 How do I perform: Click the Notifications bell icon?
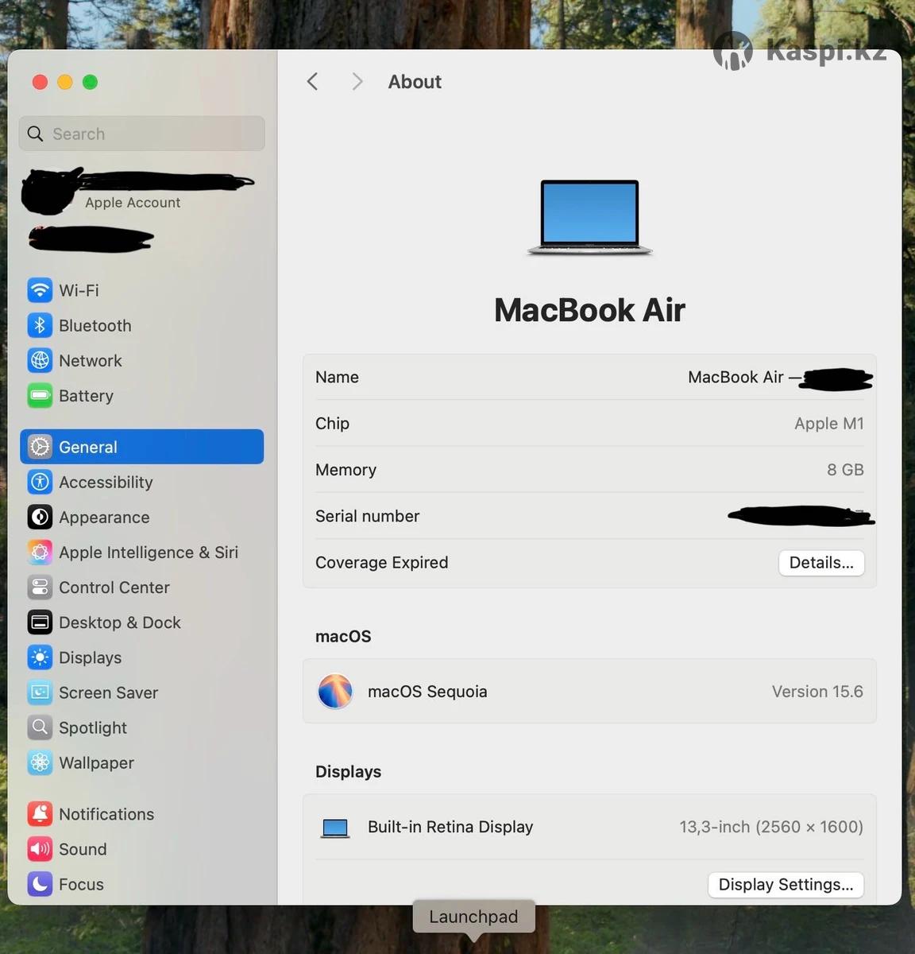pos(40,814)
